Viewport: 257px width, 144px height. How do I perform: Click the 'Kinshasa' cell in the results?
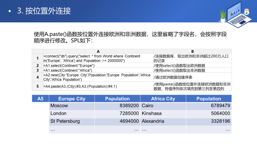tap(152, 113)
